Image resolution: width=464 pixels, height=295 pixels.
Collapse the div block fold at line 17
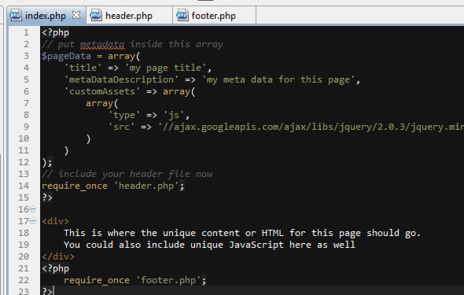(33, 221)
